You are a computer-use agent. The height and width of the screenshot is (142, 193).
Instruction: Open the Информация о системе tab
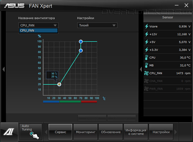[x=136, y=132]
